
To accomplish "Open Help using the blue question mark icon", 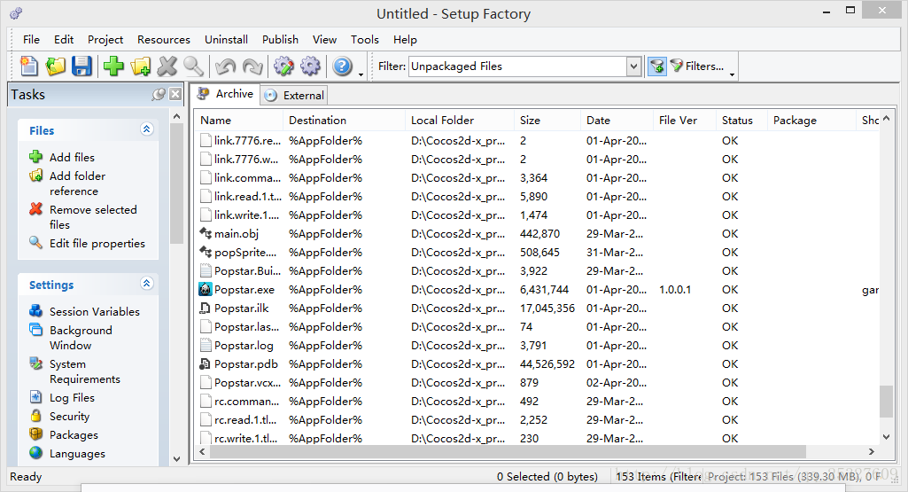I will point(342,66).
